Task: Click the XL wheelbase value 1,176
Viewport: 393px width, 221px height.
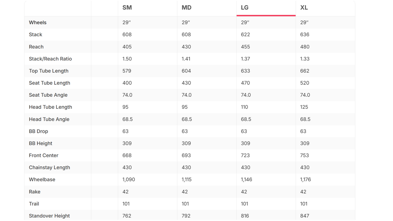Action: pyautogui.click(x=306, y=180)
